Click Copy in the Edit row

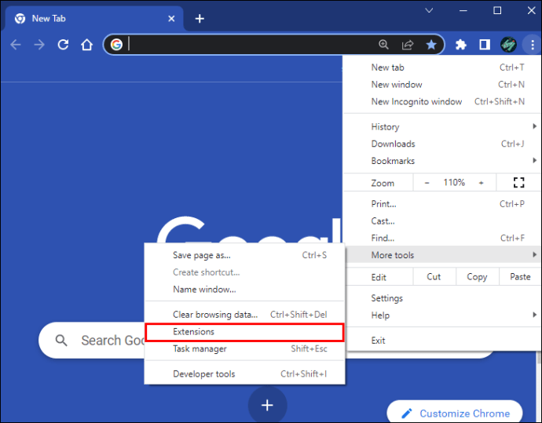[x=477, y=276]
